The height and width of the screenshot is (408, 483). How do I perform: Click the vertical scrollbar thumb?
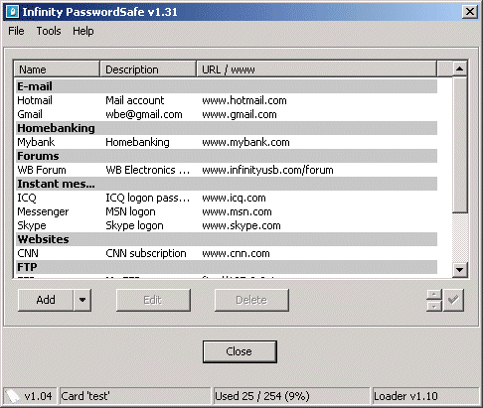(x=459, y=144)
